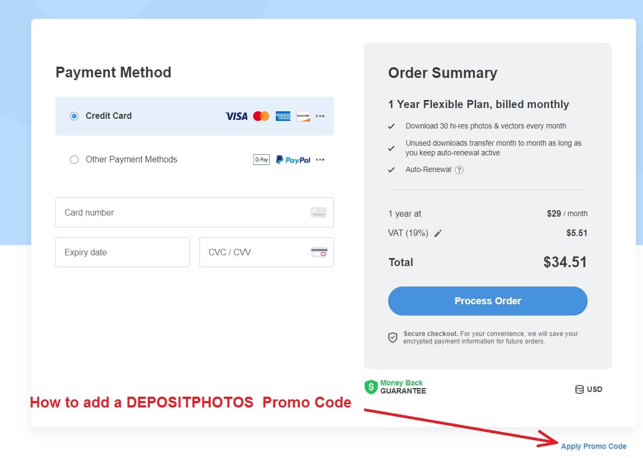Click the CVC/CVV card icon
The height and width of the screenshot is (458, 643).
click(318, 252)
